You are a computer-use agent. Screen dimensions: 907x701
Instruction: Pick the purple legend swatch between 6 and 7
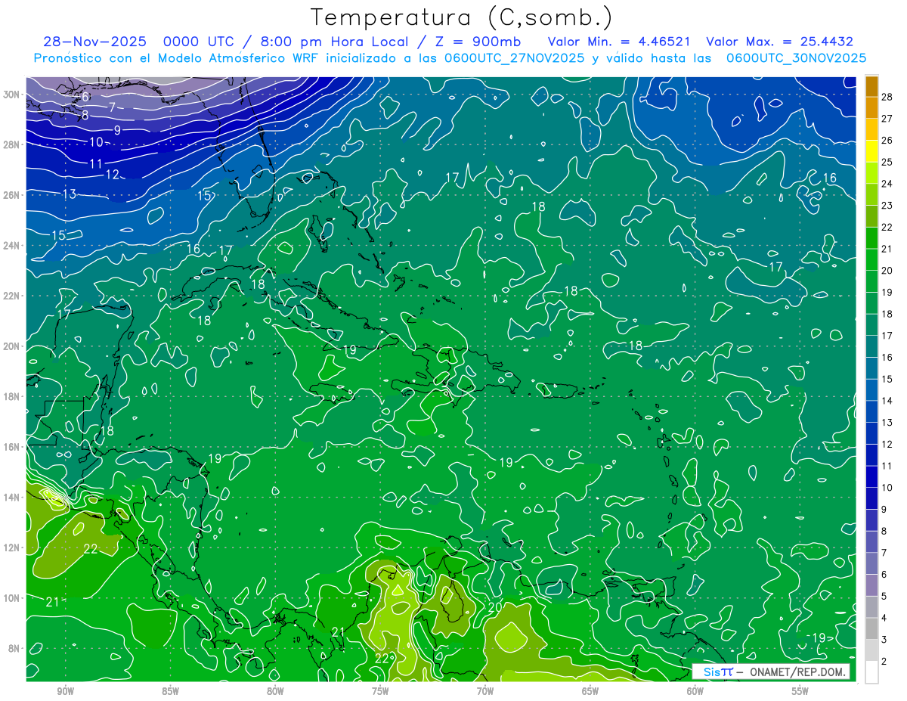pyautogui.click(x=871, y=563)
